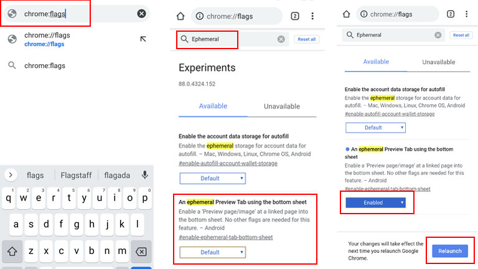Open the three-dot menu in the middle screen
The width and height of the screenshot is (478, 269).
click(x=312, y=16)
